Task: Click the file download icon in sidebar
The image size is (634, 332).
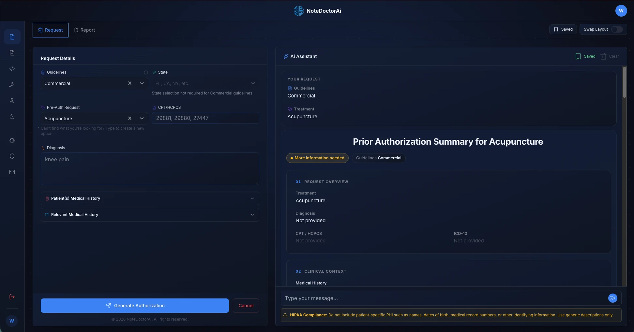Action: (x=12, y=53)
